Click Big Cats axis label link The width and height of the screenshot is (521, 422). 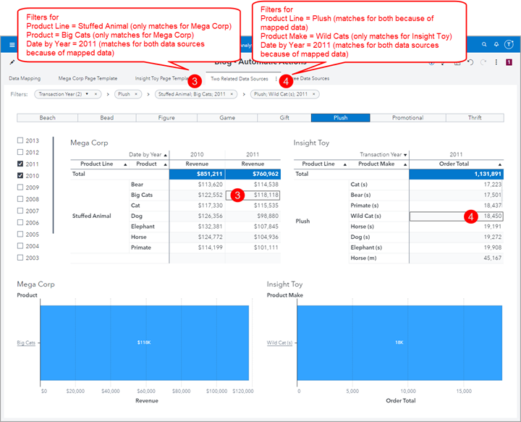26,342
